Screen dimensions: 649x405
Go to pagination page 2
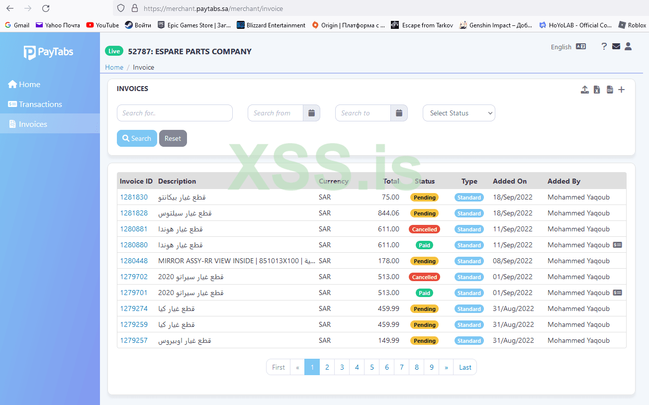click(x=327, y=367)
